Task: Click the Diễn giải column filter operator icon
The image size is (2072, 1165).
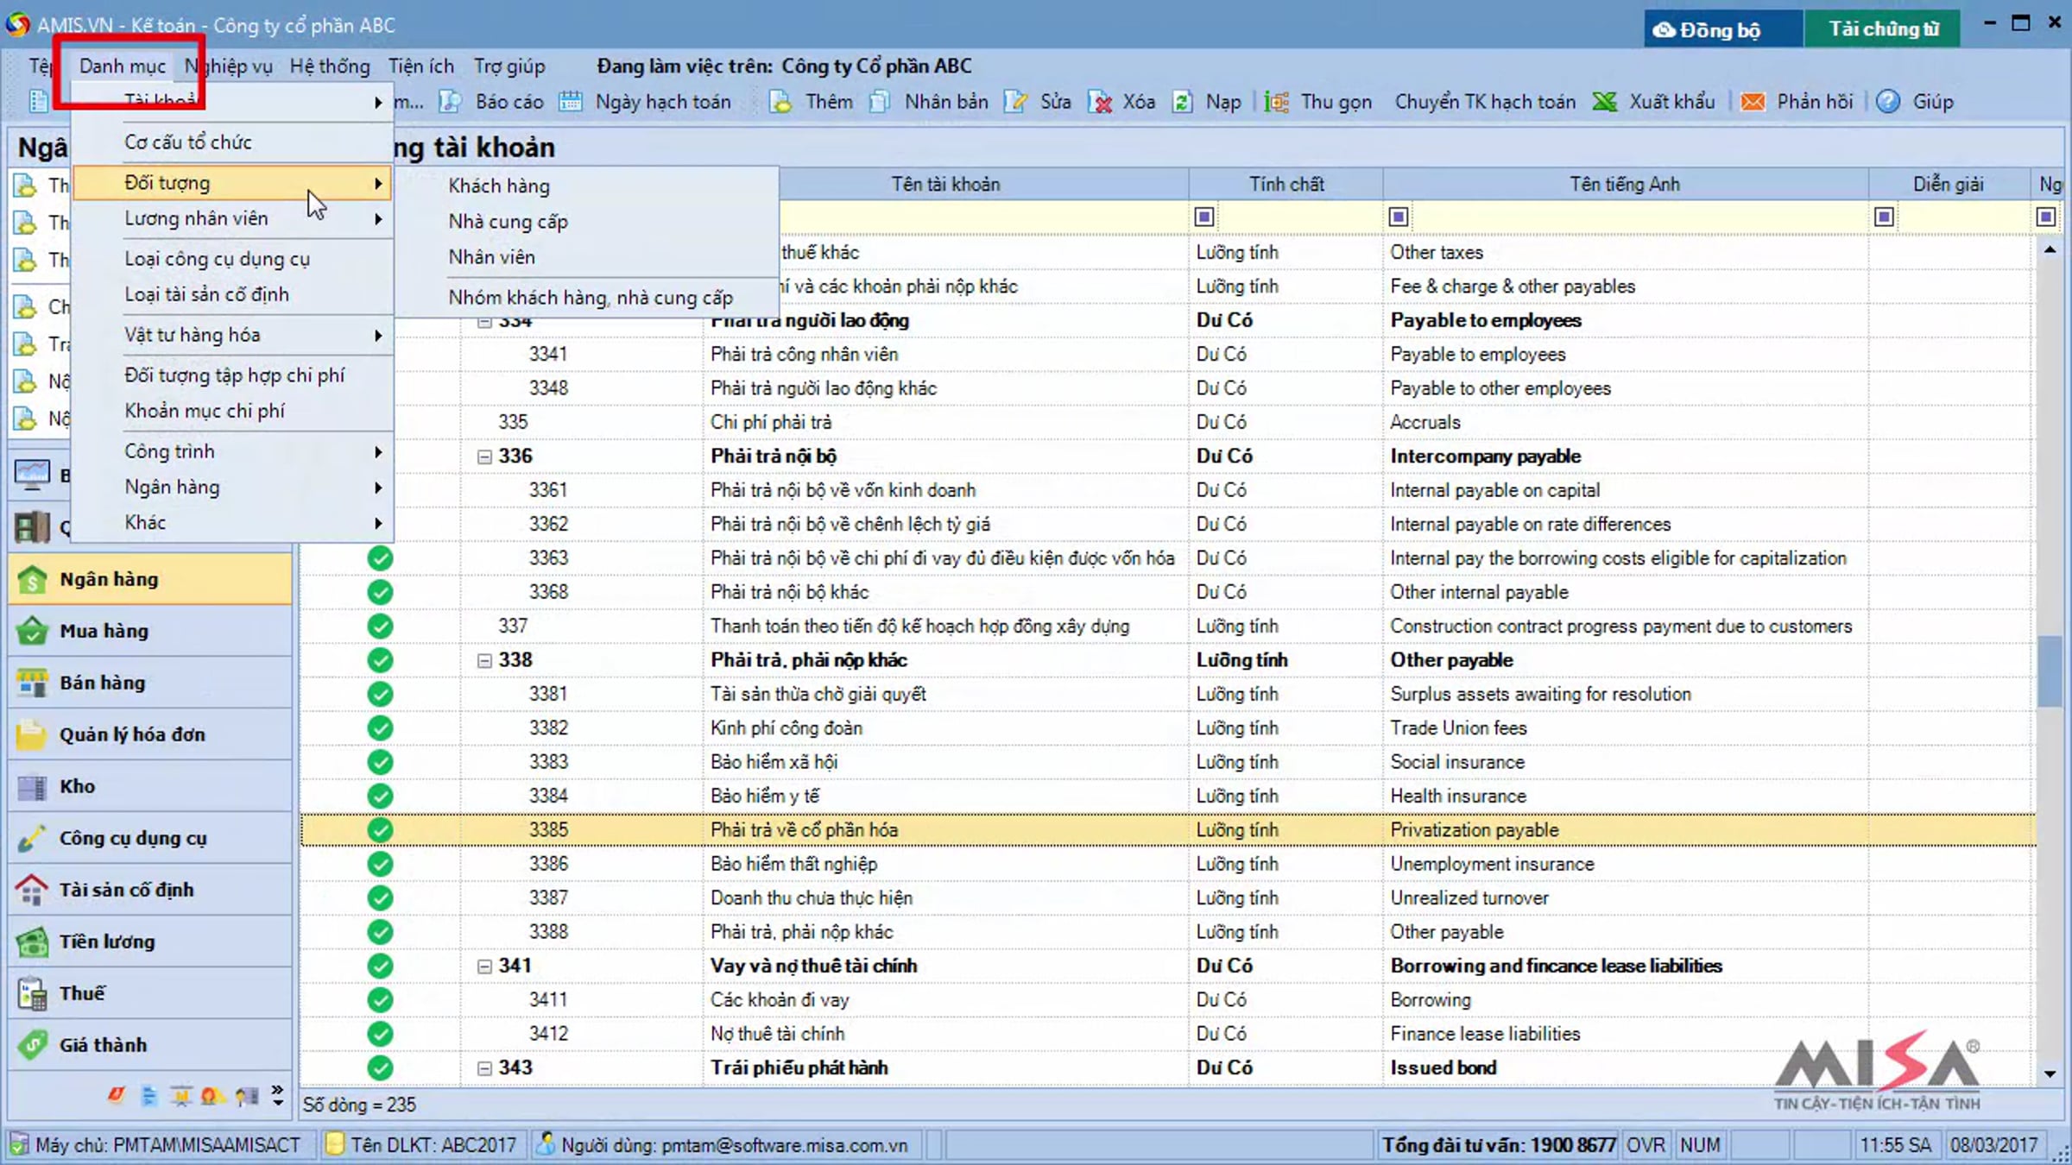Action: click(1884, 217)
